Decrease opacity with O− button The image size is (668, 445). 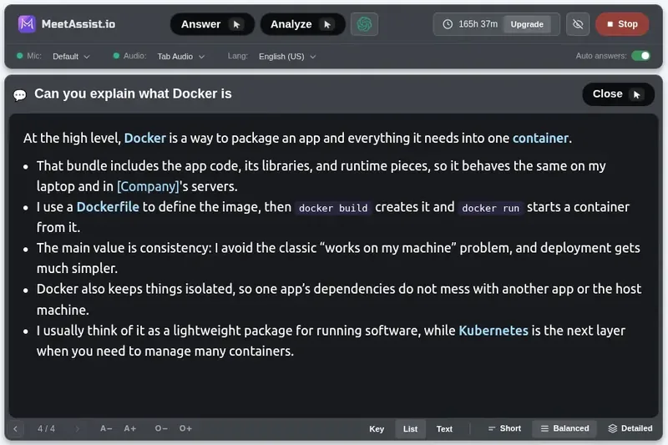(x=161, y=428)
